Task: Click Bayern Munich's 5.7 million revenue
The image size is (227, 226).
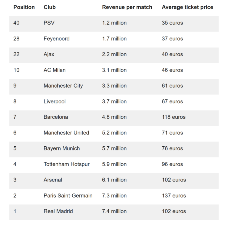Action: 114,148
